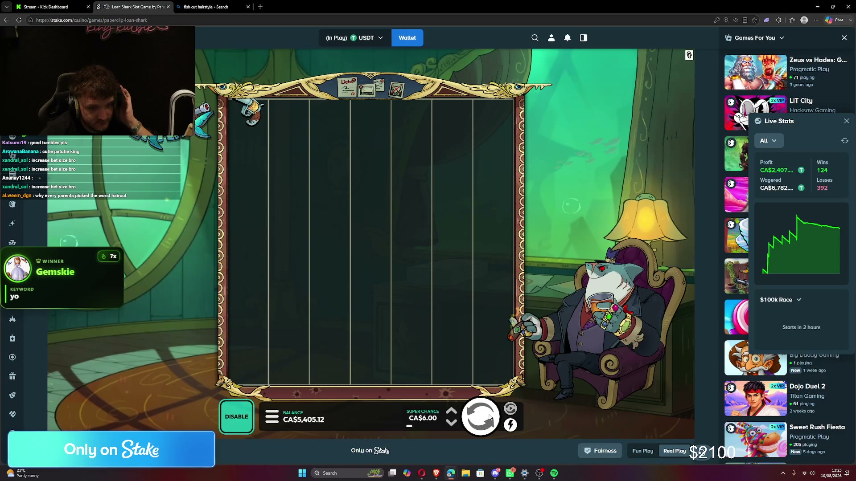Click the Windows taskbar Search box
The image size is (856, 481).
pyautogui.click(x=347, y=473)
